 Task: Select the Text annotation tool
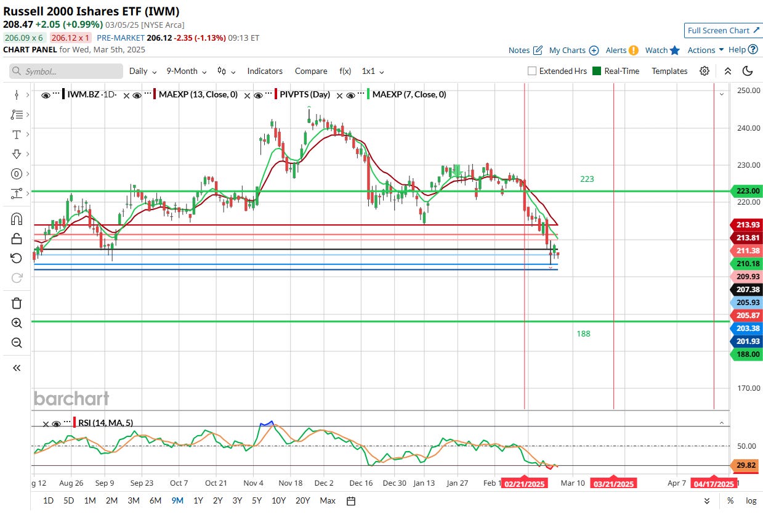tap(17, 134)
